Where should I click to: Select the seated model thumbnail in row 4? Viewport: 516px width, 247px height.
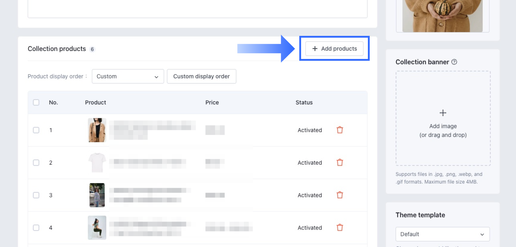[x=97, y=228]
